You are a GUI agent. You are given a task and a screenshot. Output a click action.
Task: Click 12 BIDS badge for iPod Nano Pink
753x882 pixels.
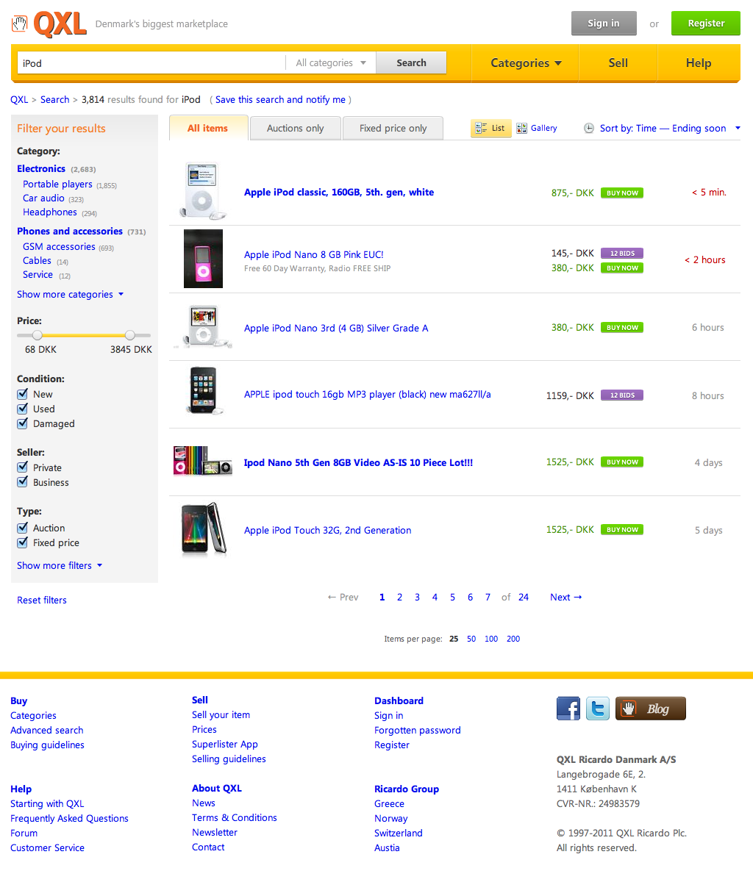622,253
